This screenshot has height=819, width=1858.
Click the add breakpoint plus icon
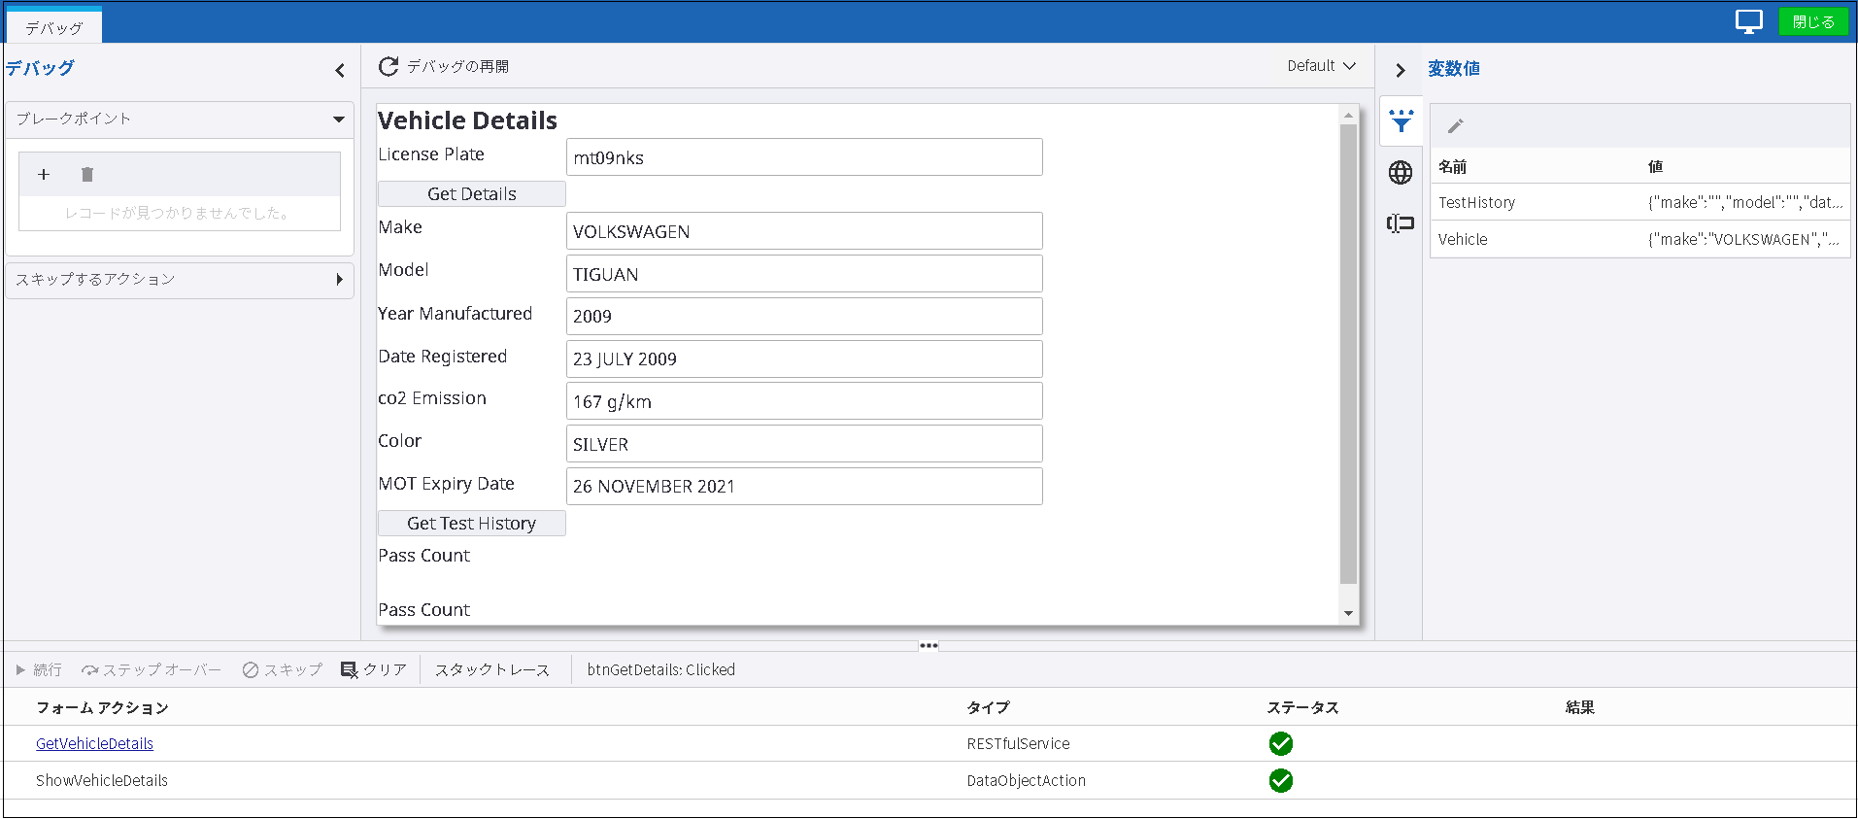click(44, 175)
